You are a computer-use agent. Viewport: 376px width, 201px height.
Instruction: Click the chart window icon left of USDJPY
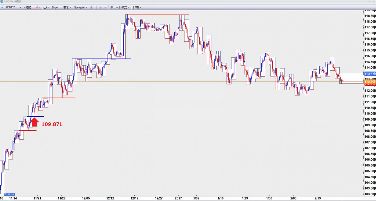click(2, 7)
